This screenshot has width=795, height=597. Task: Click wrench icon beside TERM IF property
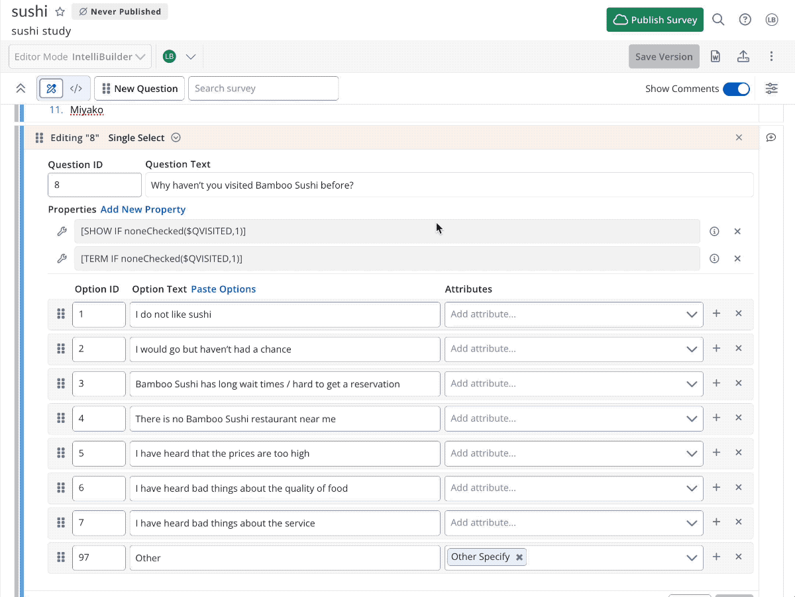tap(62, 259)
